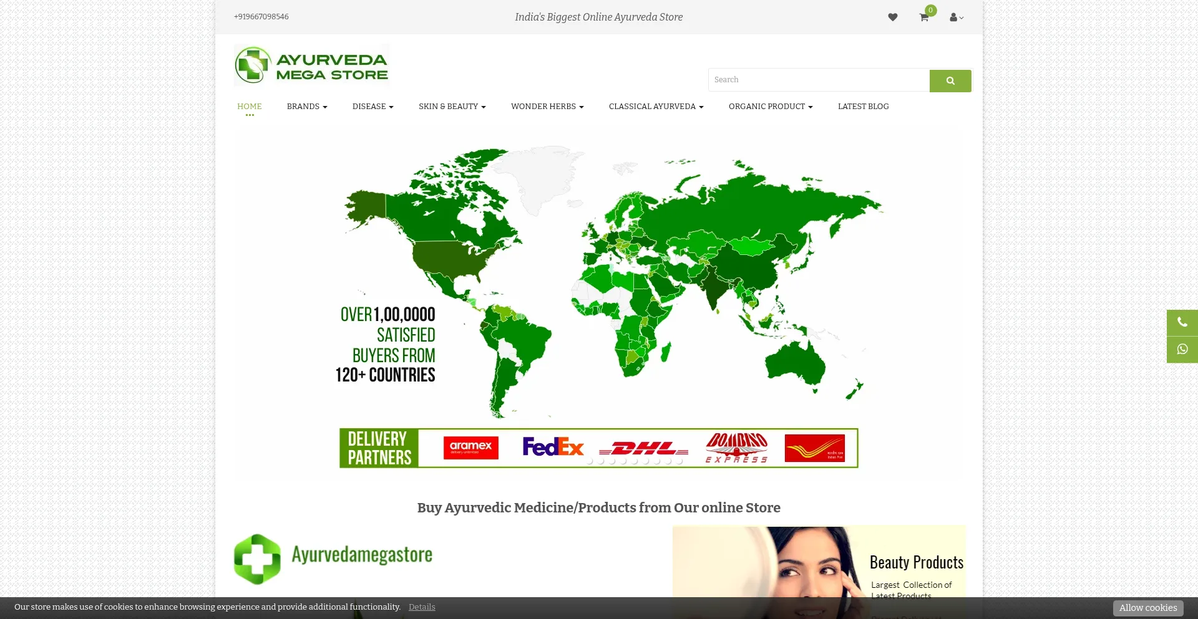
Task: Toggle the cart count badge showing 0
Action: (930, 10)
